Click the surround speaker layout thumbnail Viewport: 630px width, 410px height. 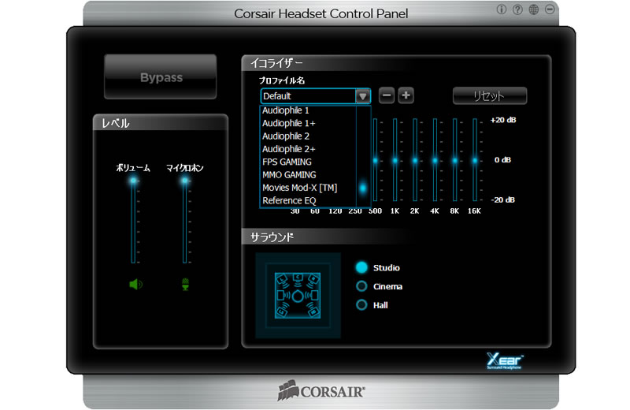pos(298,296)
